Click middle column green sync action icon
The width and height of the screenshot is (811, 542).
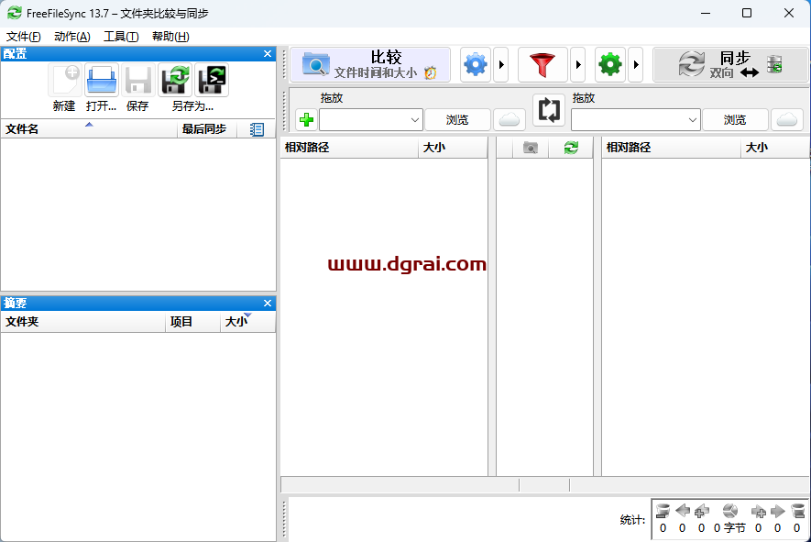571,148
